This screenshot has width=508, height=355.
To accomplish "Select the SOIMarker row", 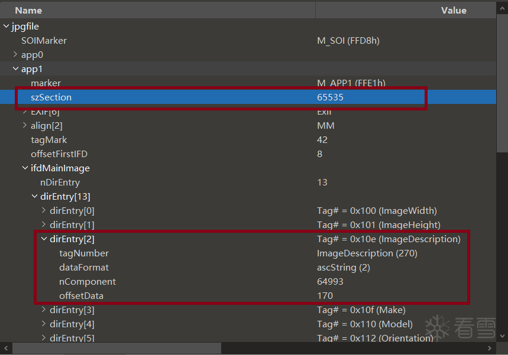I will click(x=44, y=41).
